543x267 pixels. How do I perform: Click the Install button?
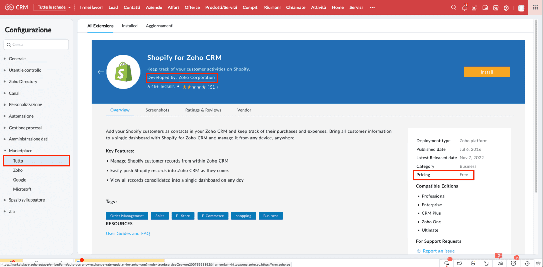(x=487, y=72)
